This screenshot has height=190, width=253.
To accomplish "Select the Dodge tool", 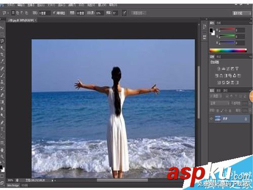I will coord(2,116).
